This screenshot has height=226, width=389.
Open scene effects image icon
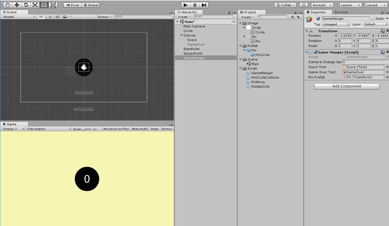point(65,17)
